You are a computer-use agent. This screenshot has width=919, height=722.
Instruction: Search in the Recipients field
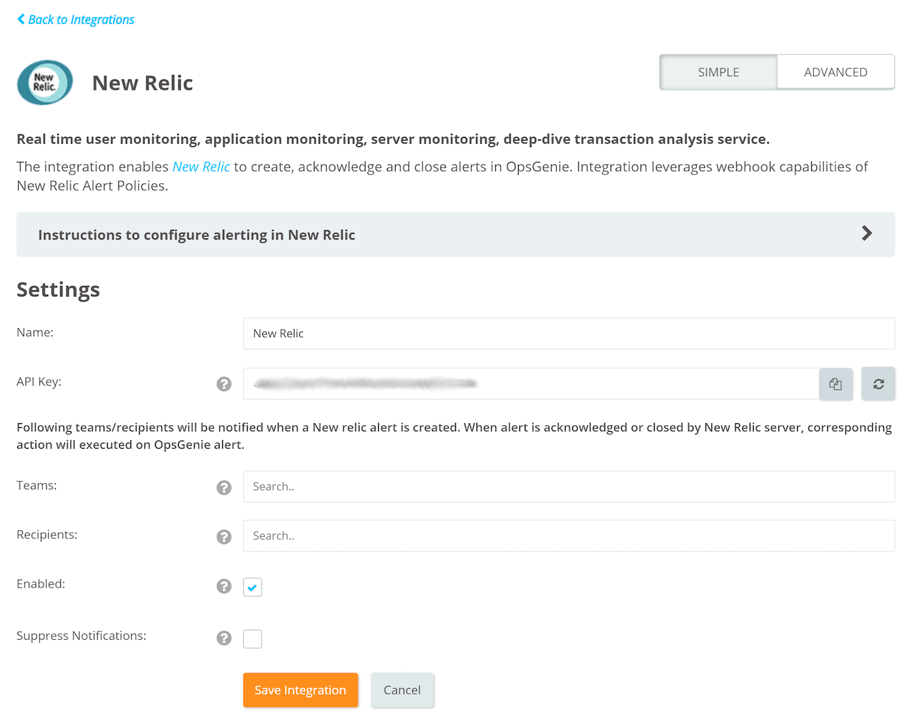coord(569,535)
